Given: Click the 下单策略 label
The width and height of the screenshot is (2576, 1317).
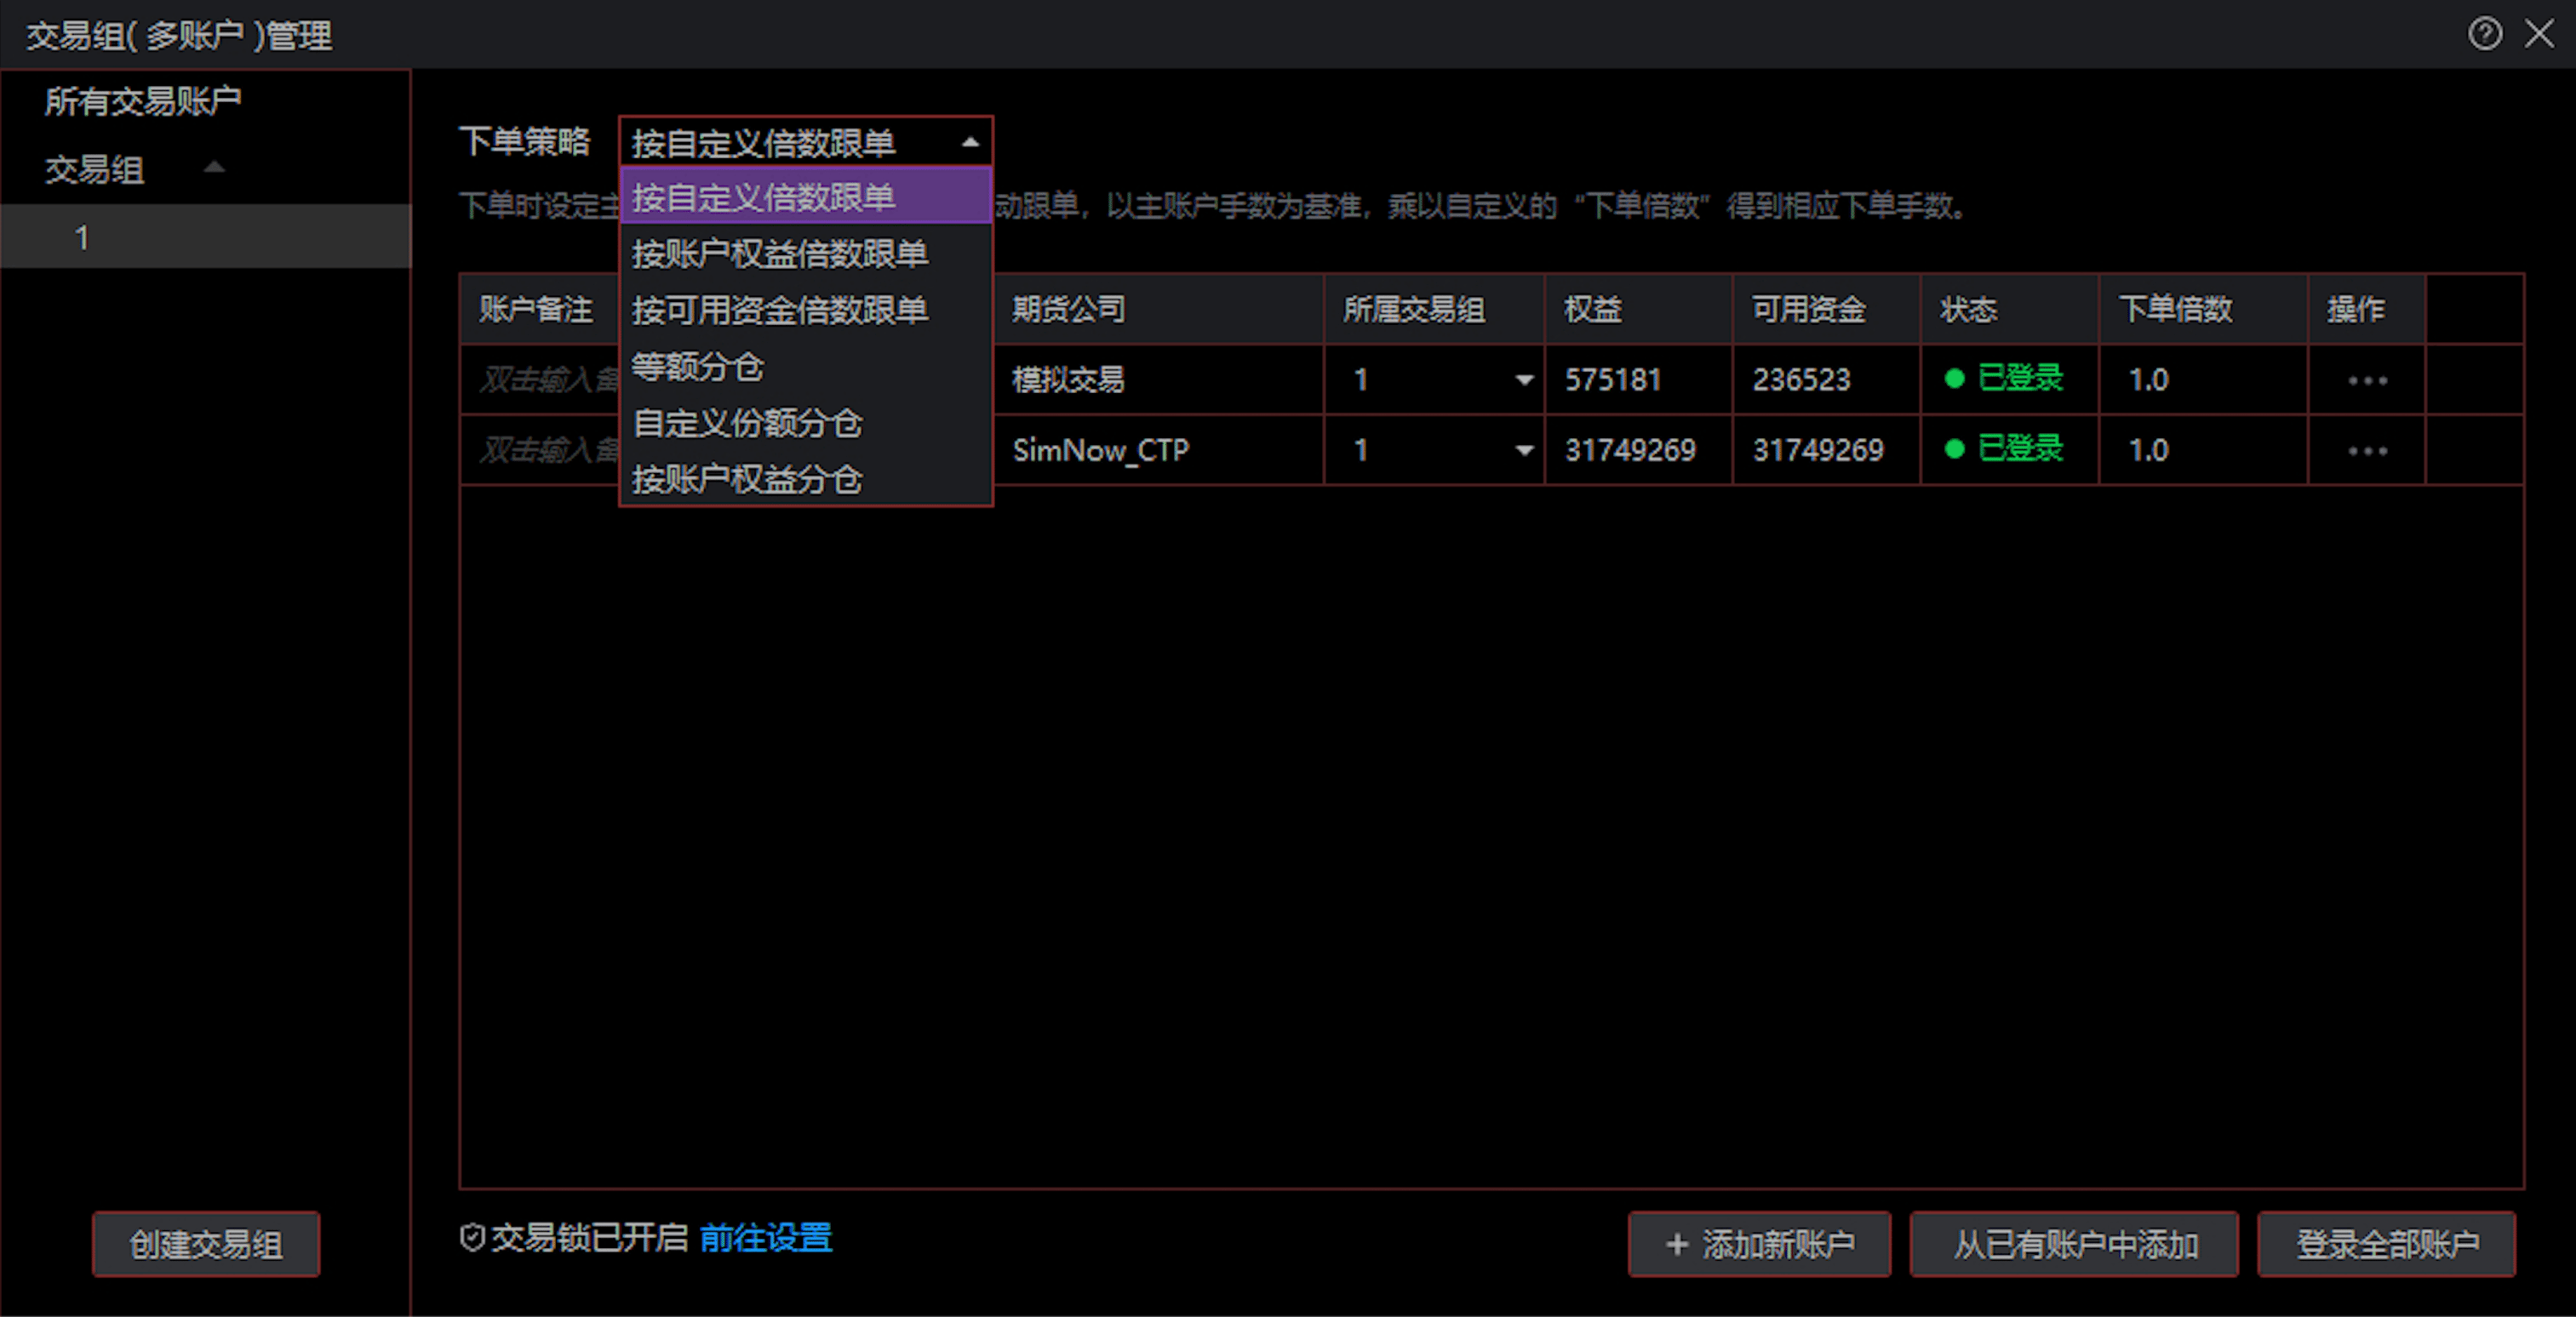Looking at the screenshot, I should pyautogui.click(x=524, y=142).
